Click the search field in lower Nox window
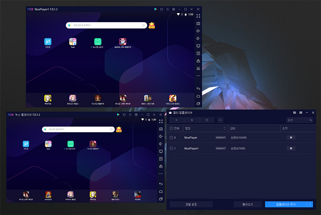Viewport: 321px width, 215px height. tap(78, 129)
